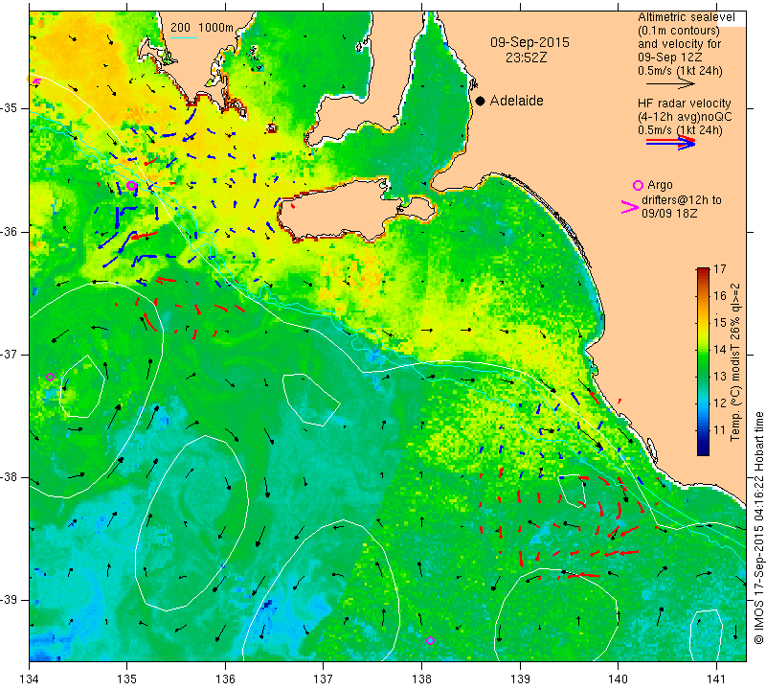
Task: Click the 137 longitude axis label
Action: tap(323, 679)
